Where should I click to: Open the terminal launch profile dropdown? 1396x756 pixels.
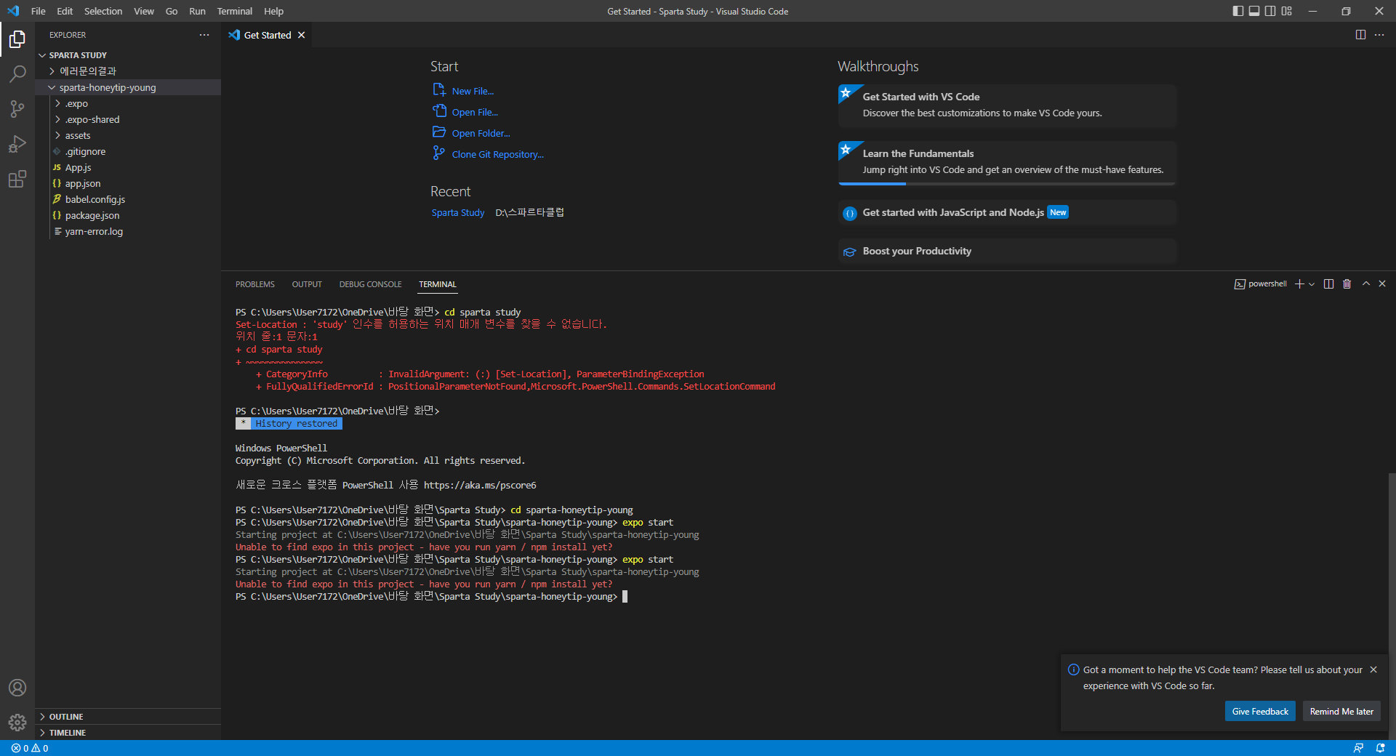click(1312, 284)
